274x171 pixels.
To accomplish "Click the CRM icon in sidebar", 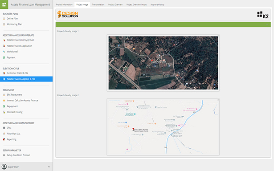I will pyautogui.click(x=4, y=128).
